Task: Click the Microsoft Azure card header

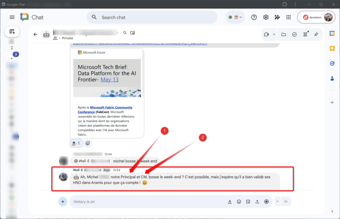Action: click(92, 52)
